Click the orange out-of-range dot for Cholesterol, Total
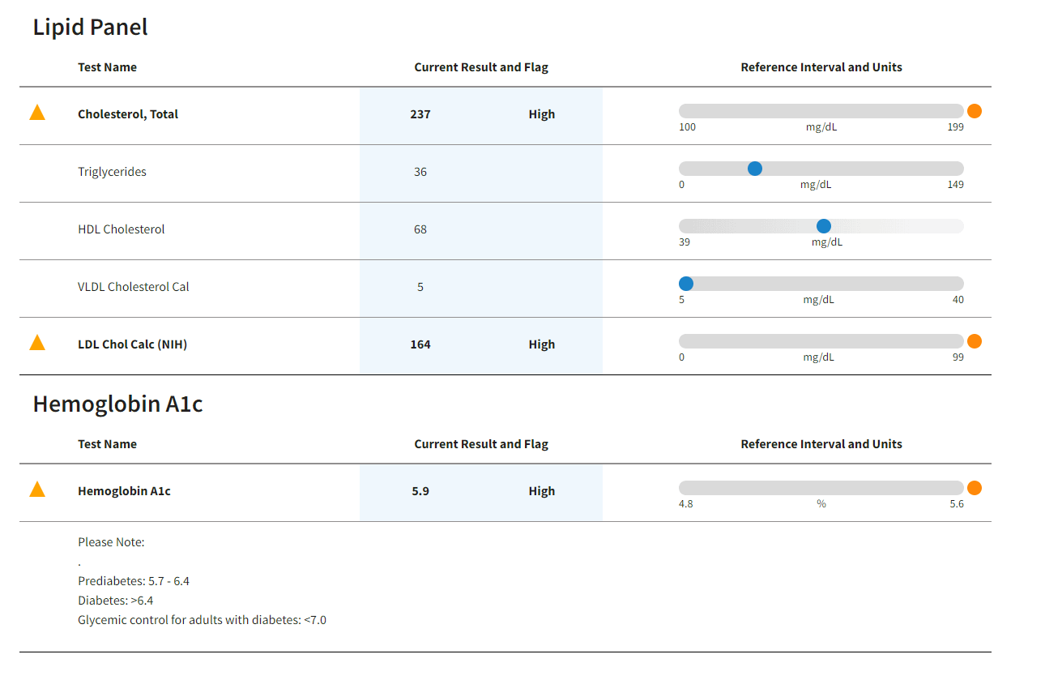Viewport: 1045px width, 680px height. (x=975, y=111)
